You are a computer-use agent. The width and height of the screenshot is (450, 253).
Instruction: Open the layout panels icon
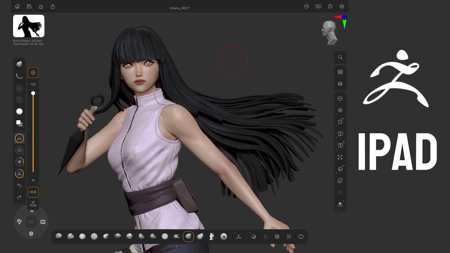pyautogui.click(x=318, y=6)
